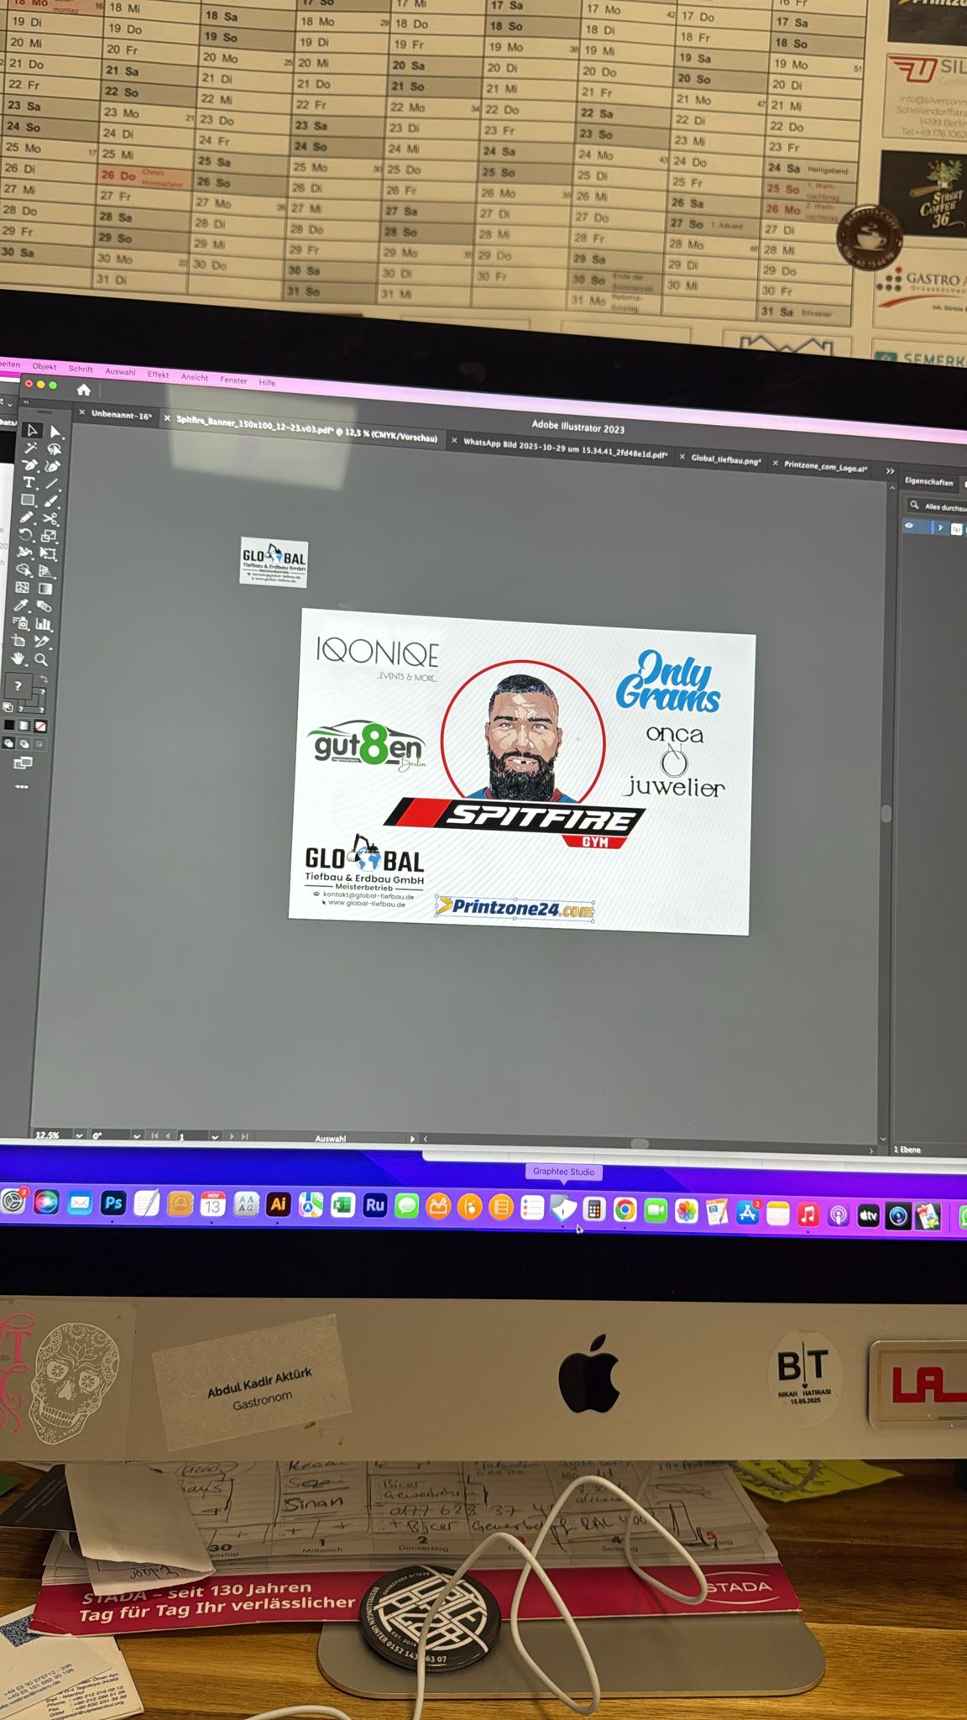Select the Rotate tool
The height and width of the screenshot is (1720, 967).
[25, 534]
